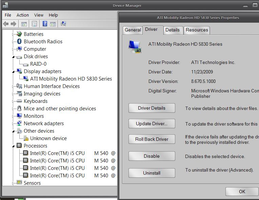Viewport: 259px width, 200px height.
Task: Expand the Bluetooth Radios node
Action: pyautogui.click(x=13, y=42)
